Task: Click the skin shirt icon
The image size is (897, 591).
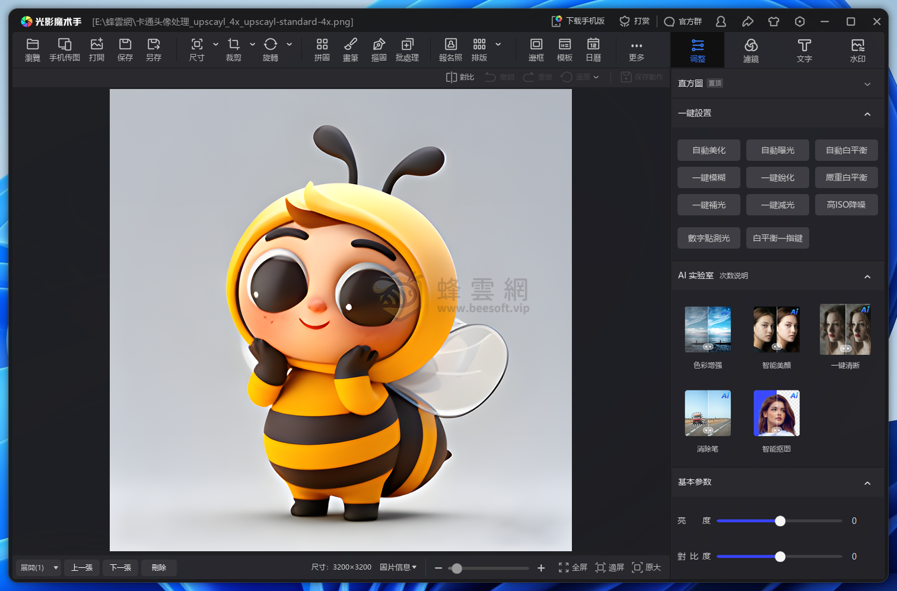Action: [x=774, y=21]
